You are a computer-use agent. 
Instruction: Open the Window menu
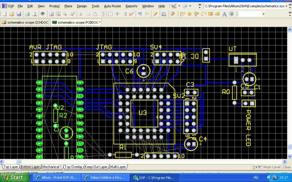click(148, 6)
